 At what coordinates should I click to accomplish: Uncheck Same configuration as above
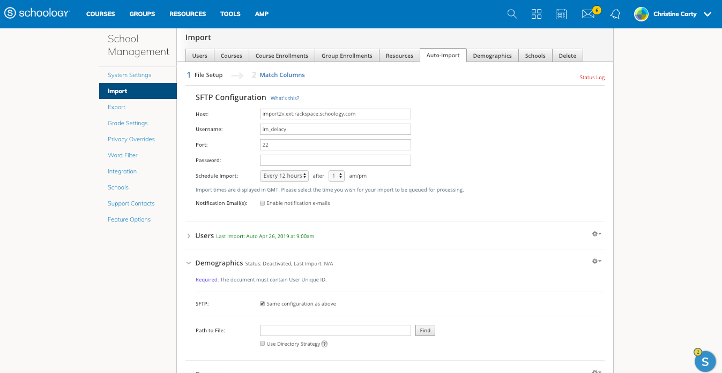coord(263,304)
